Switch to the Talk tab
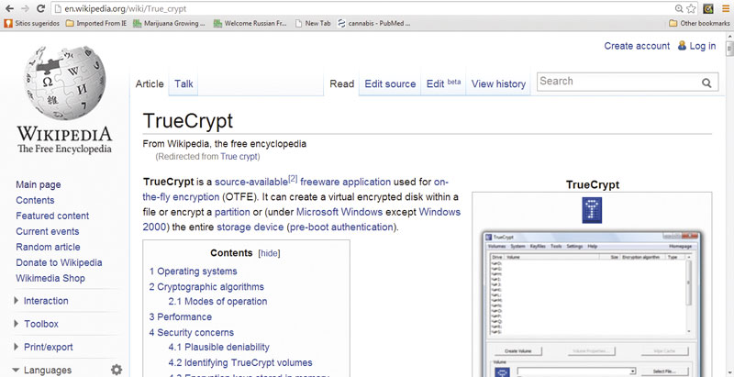This screenshot has width=734, height=377. tap(183, 83)
